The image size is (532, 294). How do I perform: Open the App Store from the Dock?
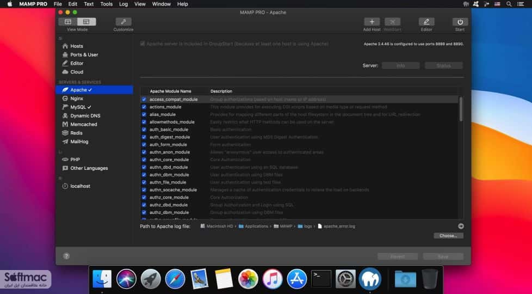[297, 279]
